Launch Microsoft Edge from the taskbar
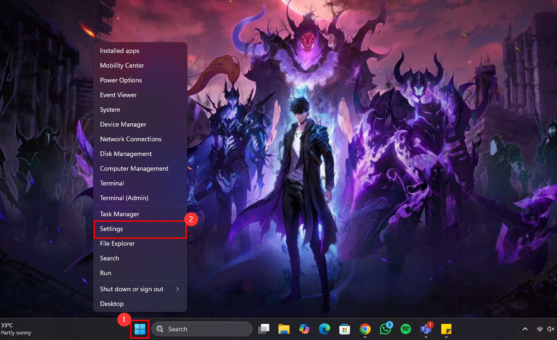This screenshot has width=557, height=340. point(324,329)
